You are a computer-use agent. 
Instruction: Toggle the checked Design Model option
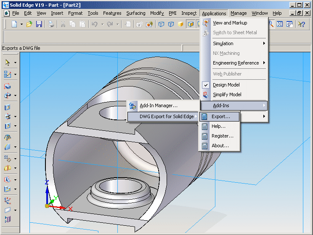(226, 85)
